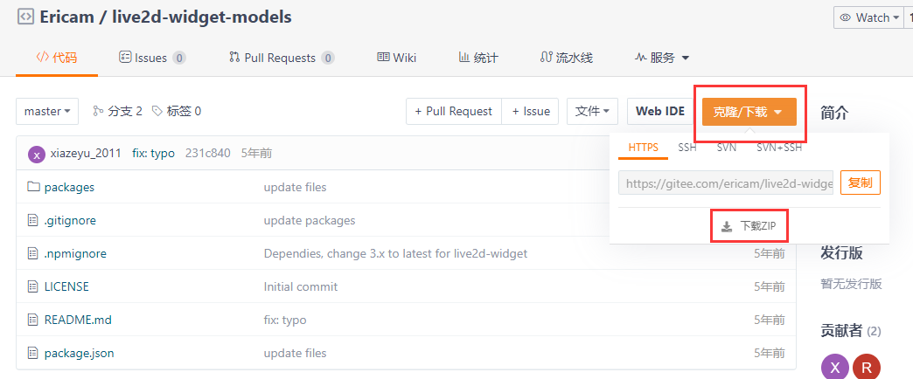Open the packages folder

(x=69, y=187)
